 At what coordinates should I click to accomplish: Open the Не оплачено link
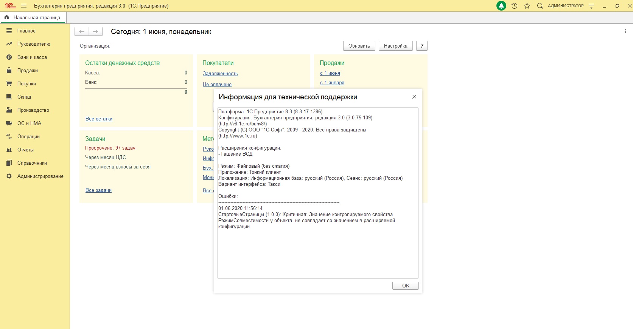point(217,84)
